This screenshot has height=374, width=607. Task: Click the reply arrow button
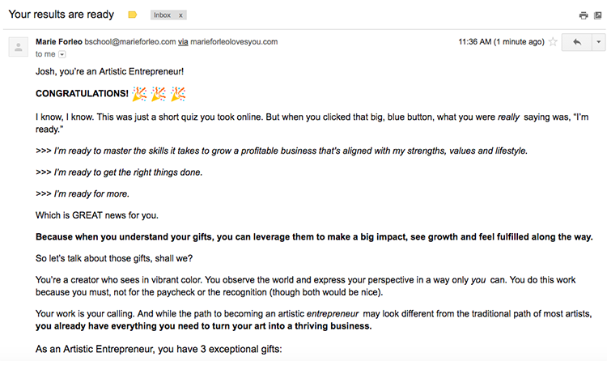[577, 42]
